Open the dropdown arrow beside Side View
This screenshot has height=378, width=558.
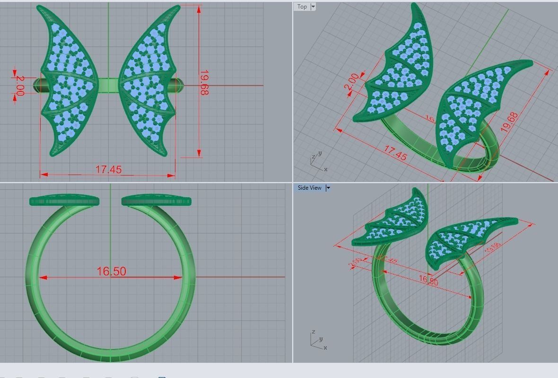[328, 187]
